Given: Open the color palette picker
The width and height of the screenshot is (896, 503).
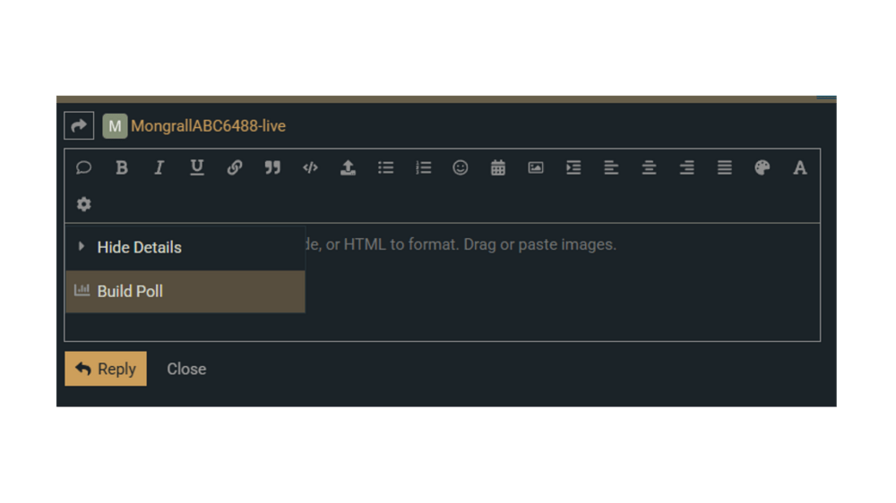Looking at the screenshot, I should tap(762, 167).
